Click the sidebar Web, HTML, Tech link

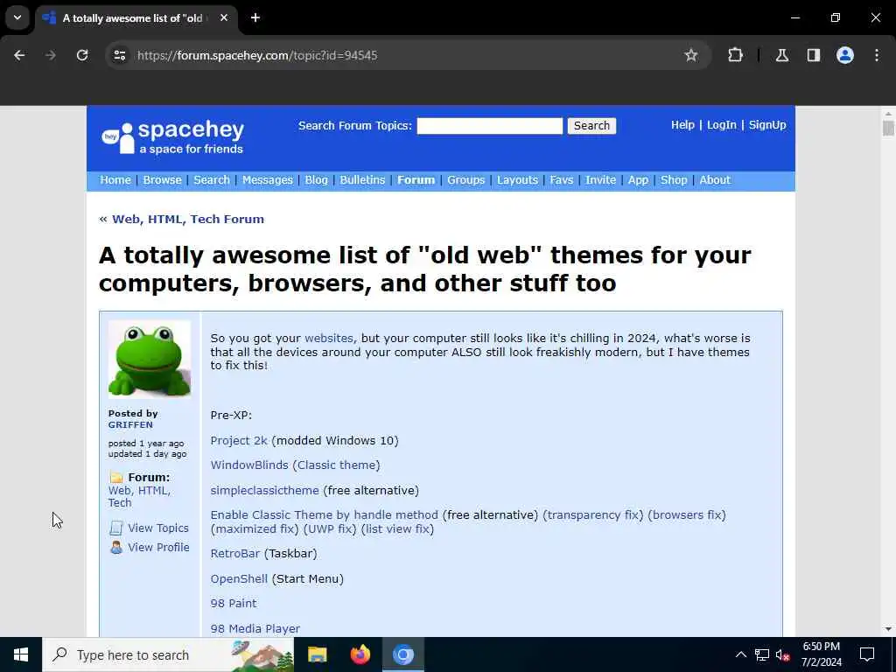(x=139, y=497)
